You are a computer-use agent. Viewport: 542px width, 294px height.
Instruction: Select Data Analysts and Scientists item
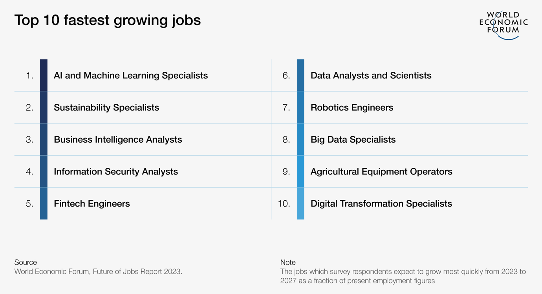(371, 75)
